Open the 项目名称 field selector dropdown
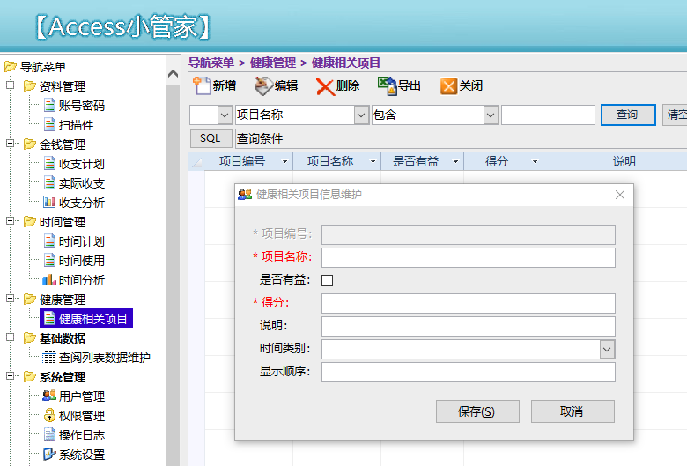 pyautogui.click(x=361, y=115)
